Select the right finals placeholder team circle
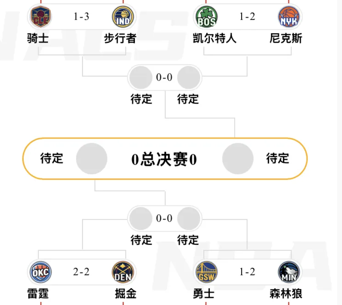 (x=238, y=159)
